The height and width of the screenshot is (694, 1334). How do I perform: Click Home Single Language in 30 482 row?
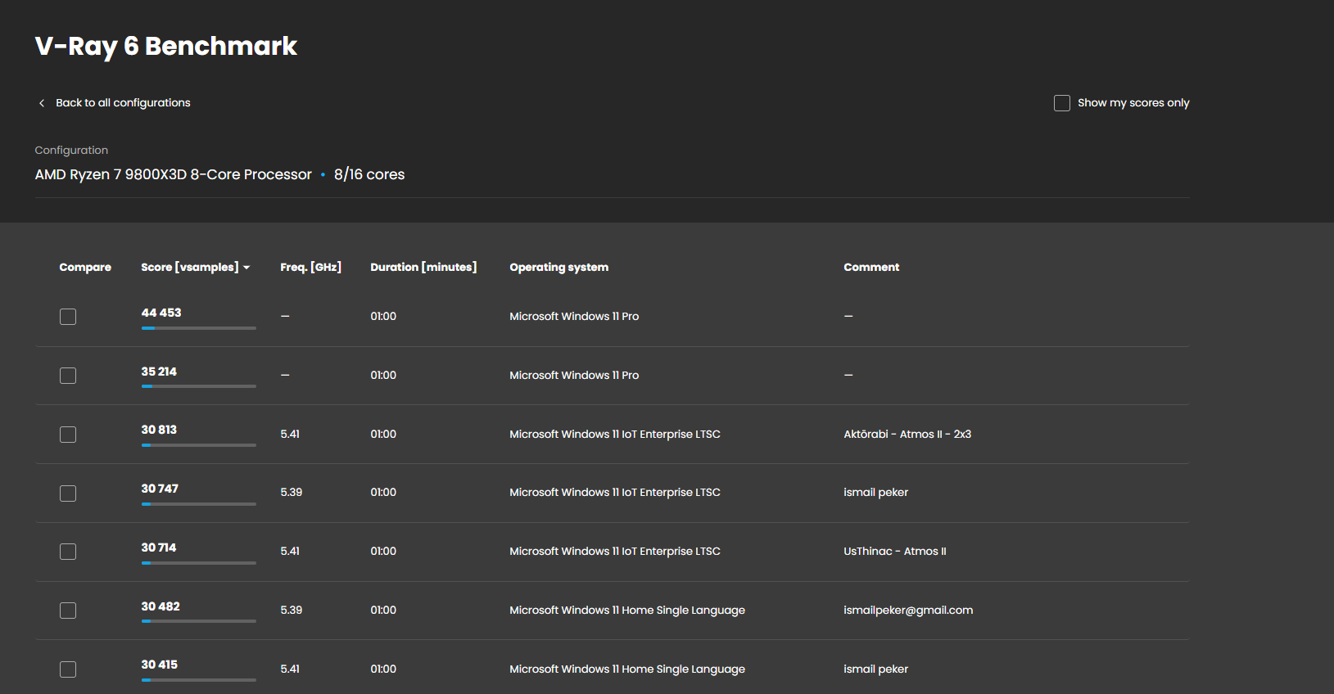627,611
